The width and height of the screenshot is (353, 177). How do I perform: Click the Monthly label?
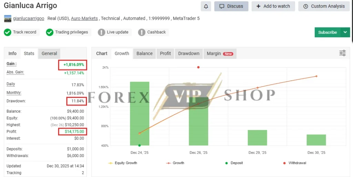(14, 92)
